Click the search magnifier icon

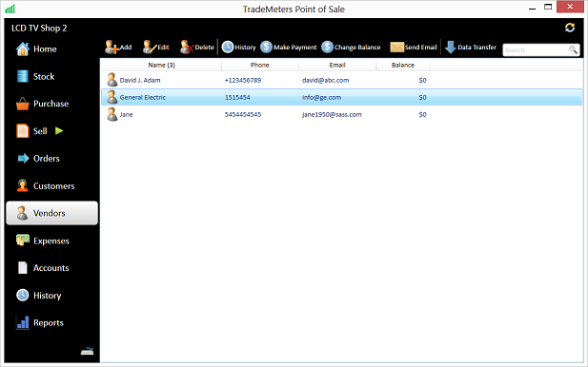(573, 49)
